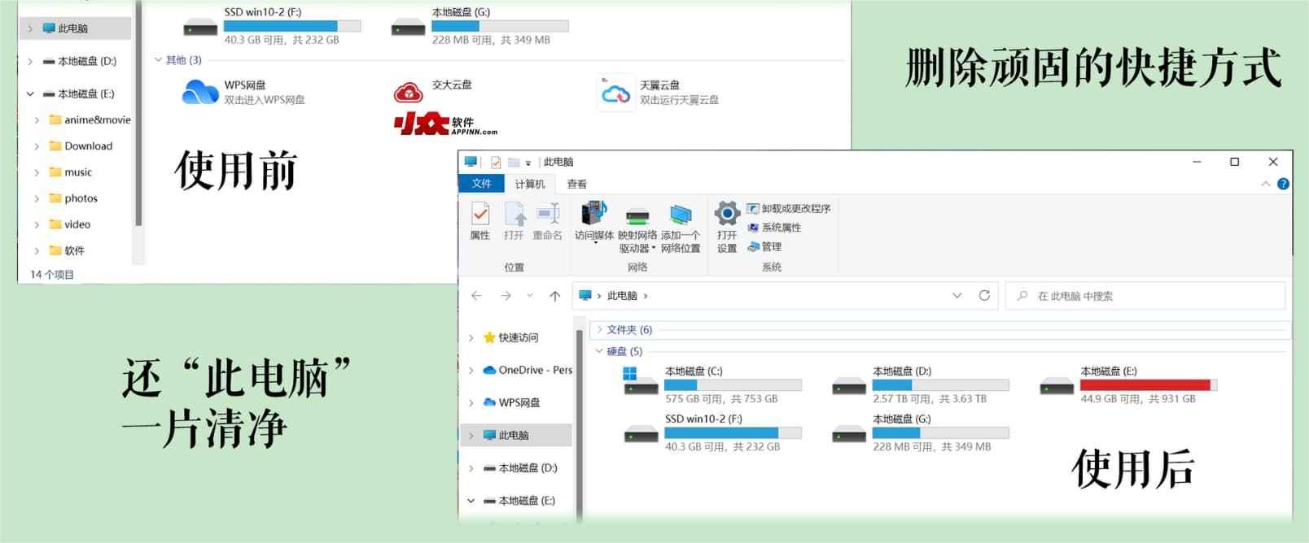1309x543 pixels.
Task: Click the title bar properties checkmark quick access icon
Action: click(x=496, y=162)
